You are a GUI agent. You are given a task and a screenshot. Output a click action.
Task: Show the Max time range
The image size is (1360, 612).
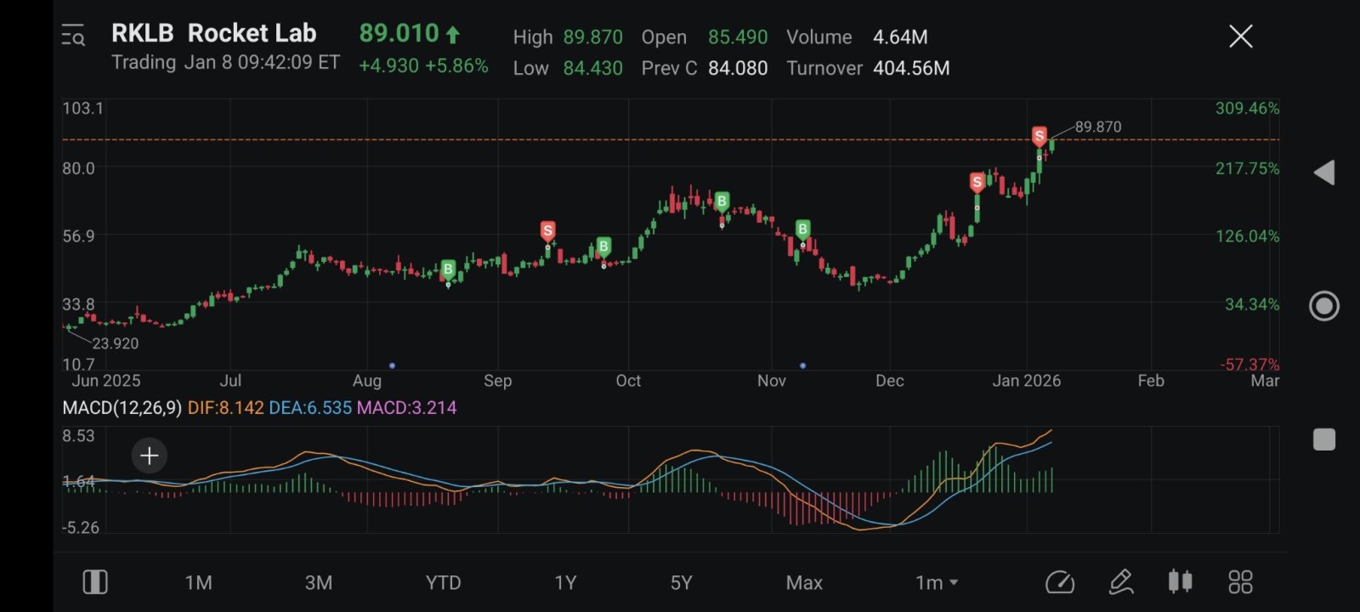[804, 583]
